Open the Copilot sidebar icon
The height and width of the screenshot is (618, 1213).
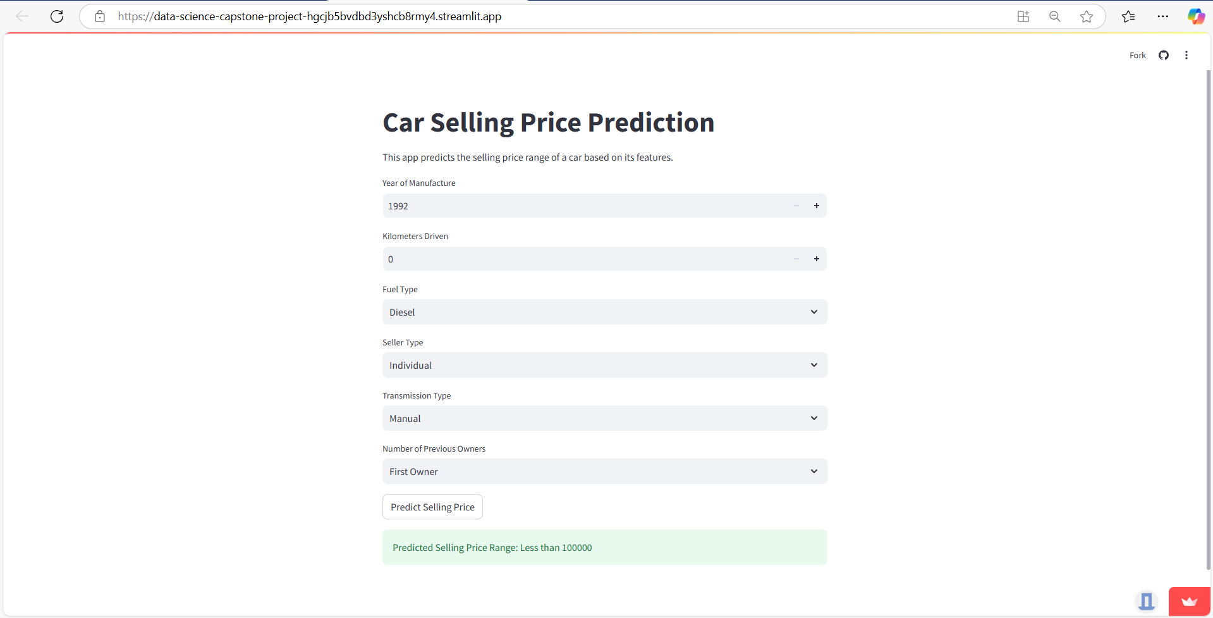tap(1195, 16)
